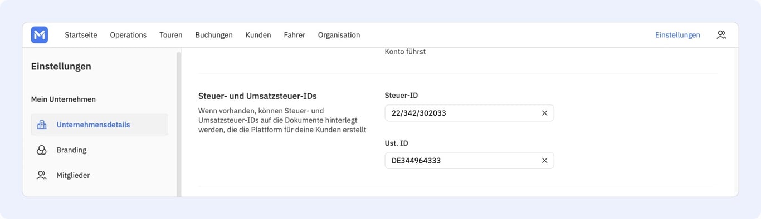Click the Mitglieder people icon

tap(42, 175)
